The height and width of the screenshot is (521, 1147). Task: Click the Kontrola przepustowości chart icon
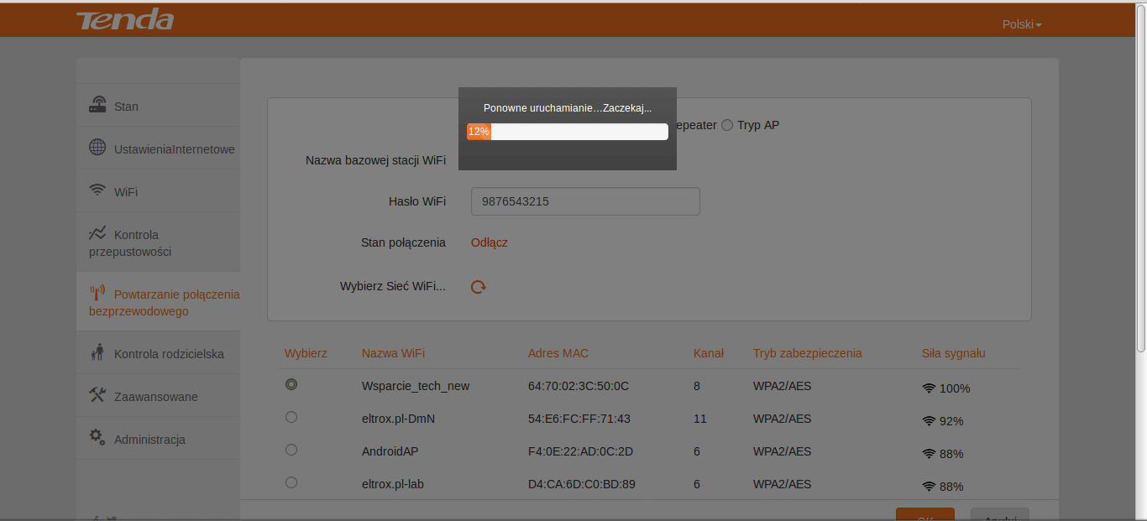pos(97,233)
